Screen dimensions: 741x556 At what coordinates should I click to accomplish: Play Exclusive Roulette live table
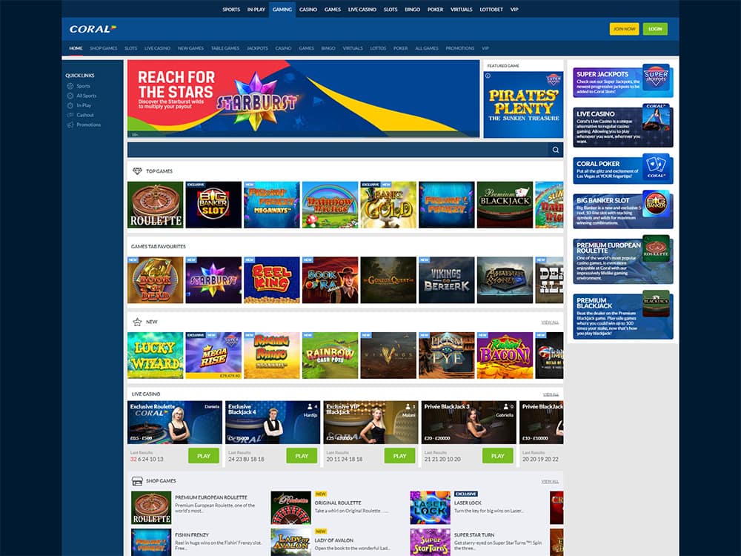[204, 456]
